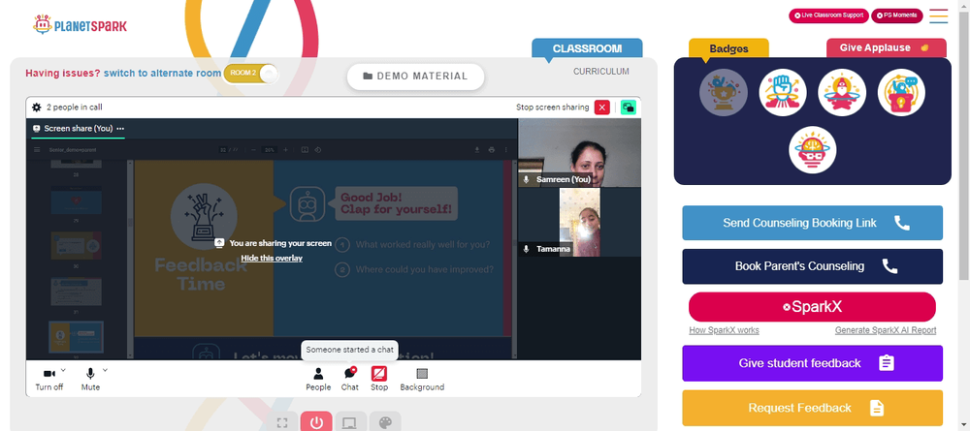Open call settings gear icon

37,108
